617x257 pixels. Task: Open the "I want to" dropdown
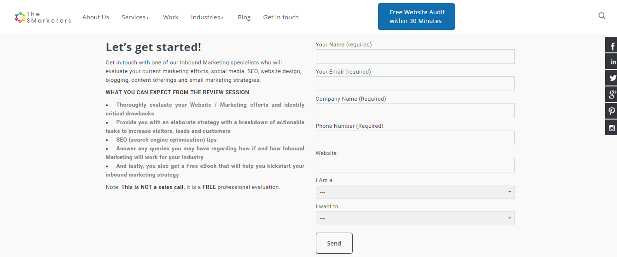click(x=415, y=218)
